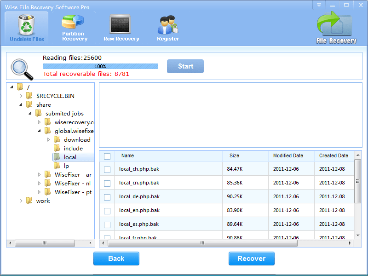Screen dimensions: 368x276
Task: Click the Back button
Action: tap(116, 259)
